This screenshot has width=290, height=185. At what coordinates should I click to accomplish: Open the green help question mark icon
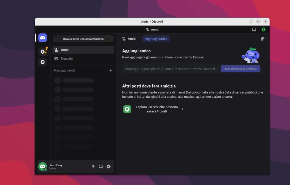(x=264, y=29)
